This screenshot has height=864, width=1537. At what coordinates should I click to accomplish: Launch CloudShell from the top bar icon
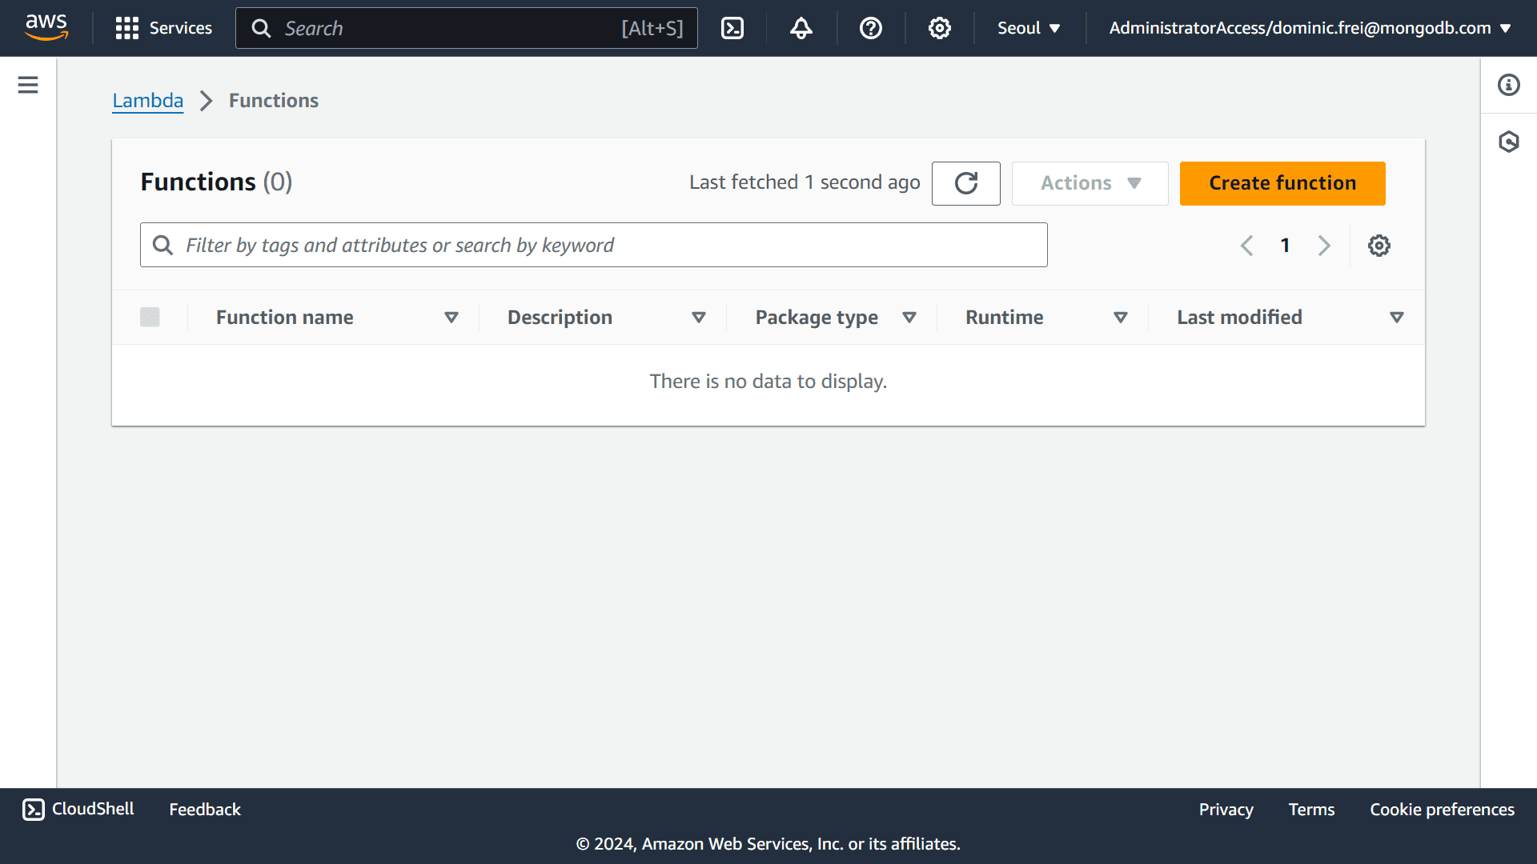click(x=732, y=28)
